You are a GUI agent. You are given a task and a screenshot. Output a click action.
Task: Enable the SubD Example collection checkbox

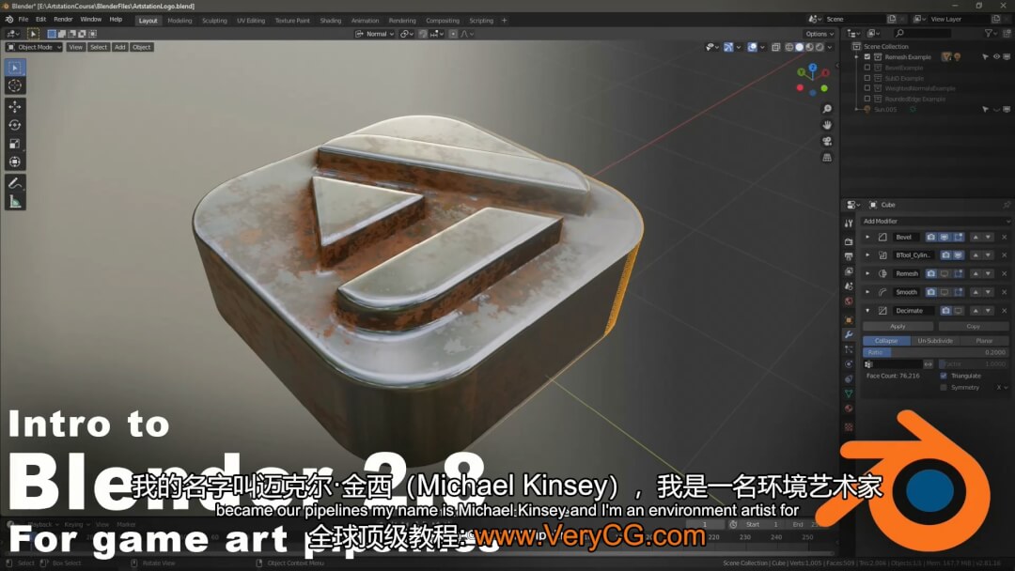point(867,78)
